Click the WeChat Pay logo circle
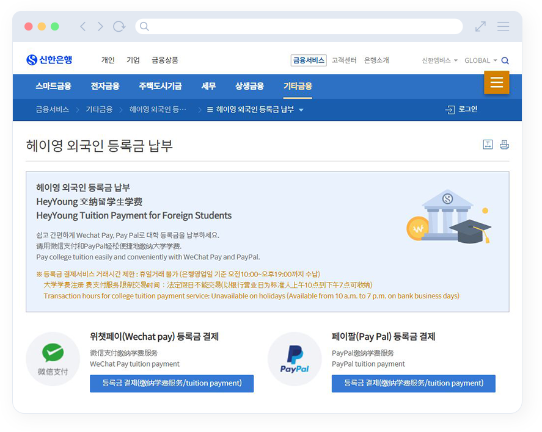 (53, 359)
